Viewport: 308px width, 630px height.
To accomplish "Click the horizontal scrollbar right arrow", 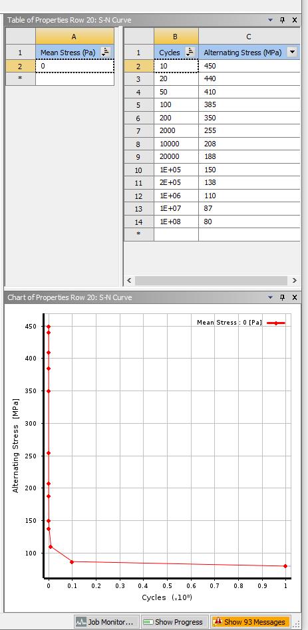I will click(294, 281).
